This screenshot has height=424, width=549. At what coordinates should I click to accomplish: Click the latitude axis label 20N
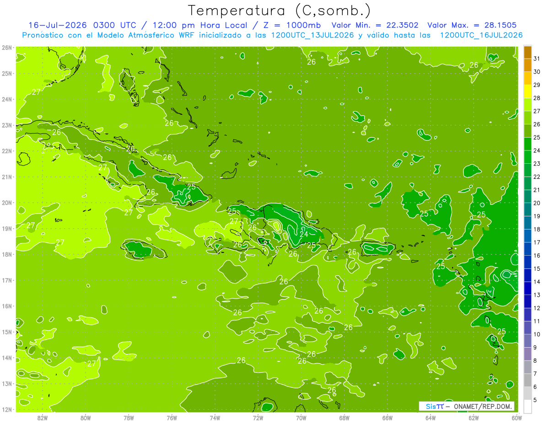pyautogui.click(x=6, y=203)
